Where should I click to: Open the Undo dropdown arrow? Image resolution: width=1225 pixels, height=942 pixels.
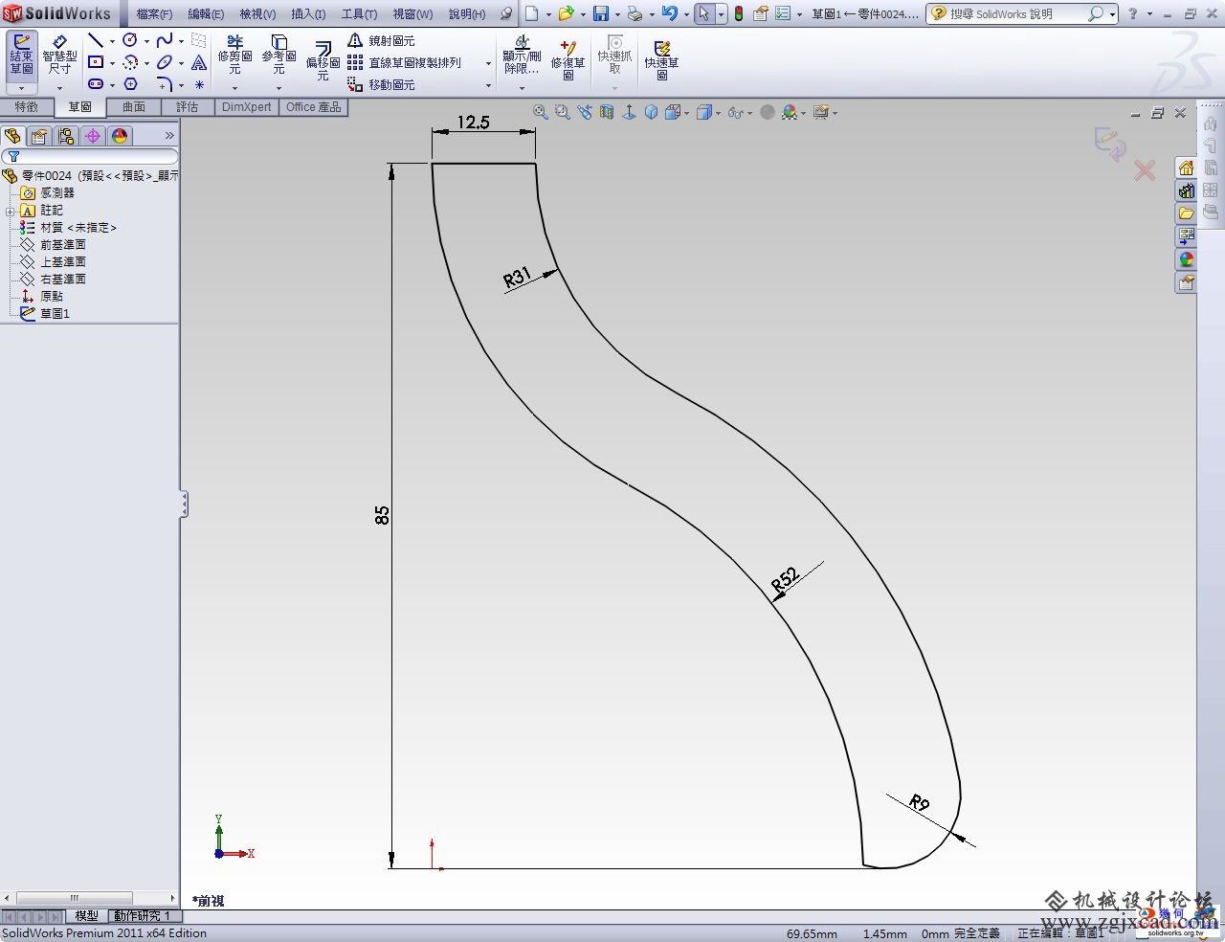coord(687,14)
